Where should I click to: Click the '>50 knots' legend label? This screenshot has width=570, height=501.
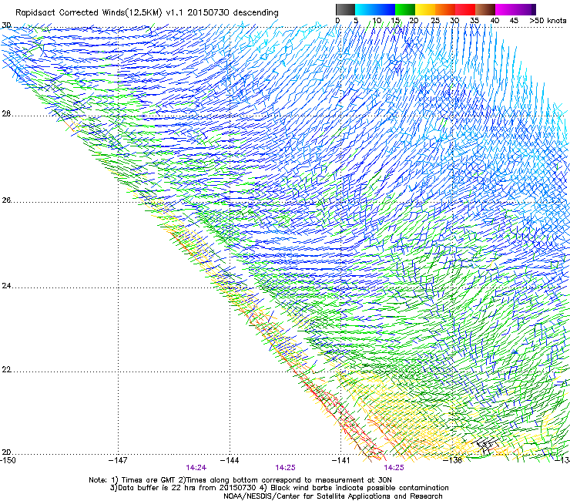[548, 21]
